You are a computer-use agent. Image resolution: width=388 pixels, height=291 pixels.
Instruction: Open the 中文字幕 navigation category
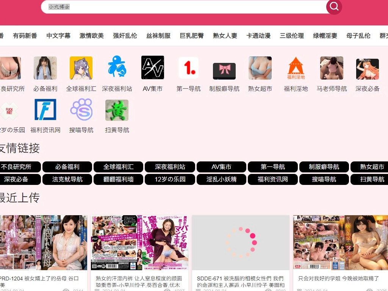click(x=58, y=36)
